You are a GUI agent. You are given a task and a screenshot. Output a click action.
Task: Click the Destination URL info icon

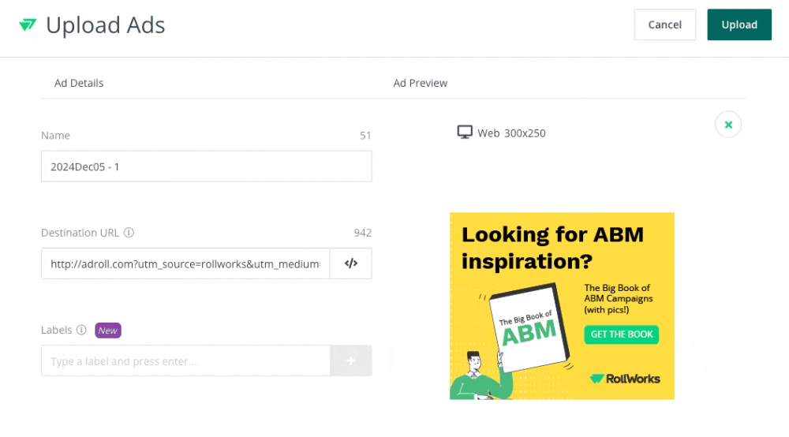(x=129, y=233)
